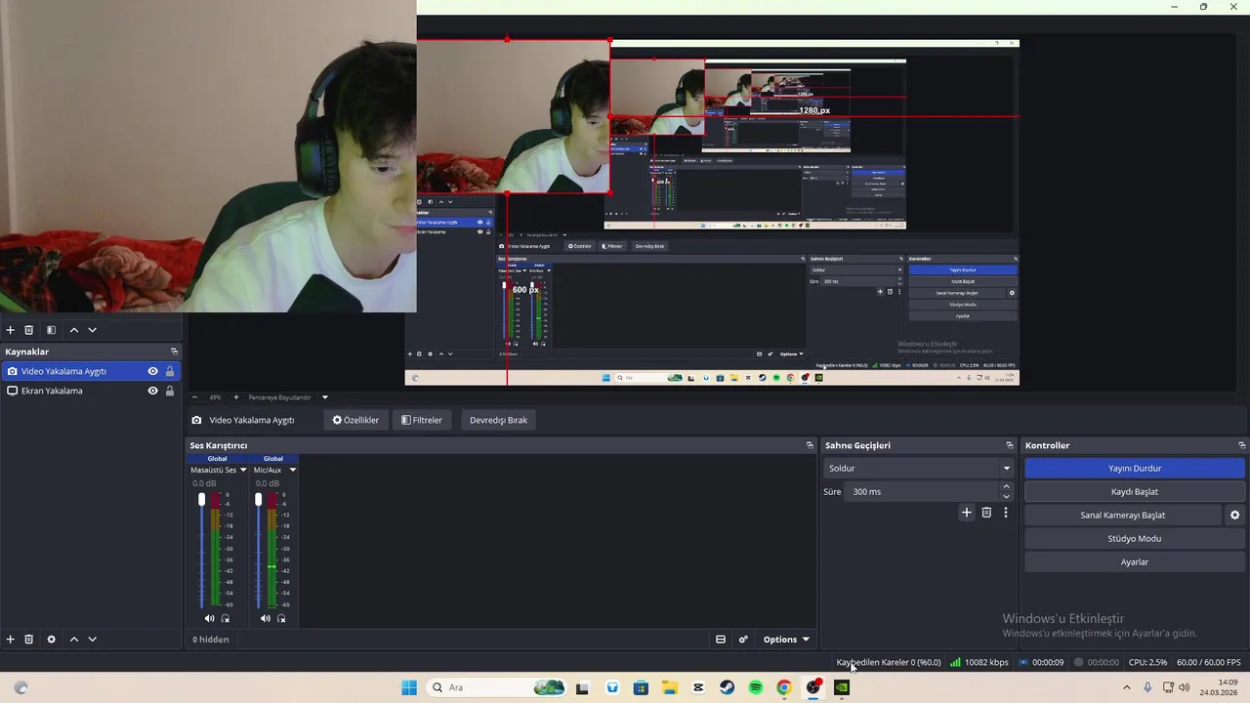Add a new source in Kaynaklar toolbar
Viewport: 1250px width, 703px height.
[11, 640]
